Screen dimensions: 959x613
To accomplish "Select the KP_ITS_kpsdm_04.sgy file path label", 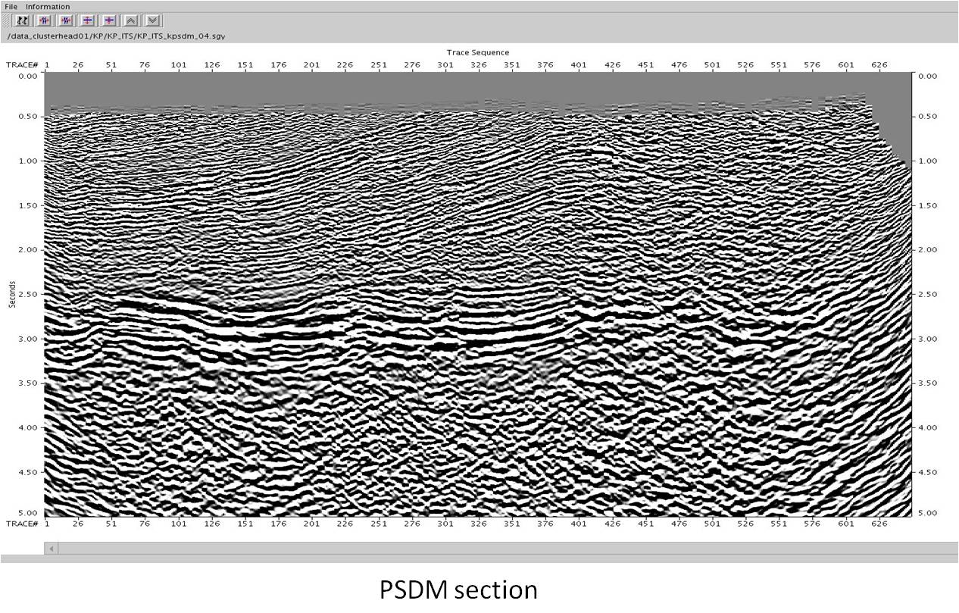I will pos(117,34).
